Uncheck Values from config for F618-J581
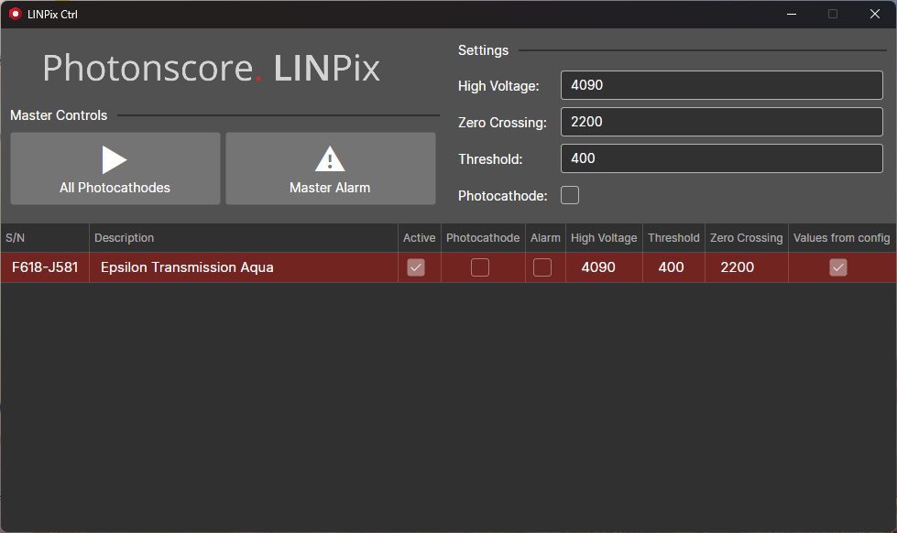This screenshot has height=533, width=897. tap(838, 267)
